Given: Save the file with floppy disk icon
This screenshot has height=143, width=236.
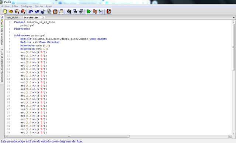Looking at the screenshot, I should pyautogui.click(x=17, y=11).
